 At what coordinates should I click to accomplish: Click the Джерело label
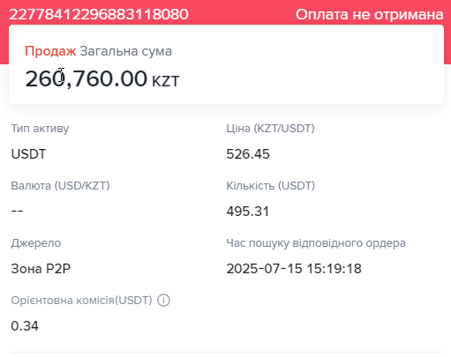point(36,243)
